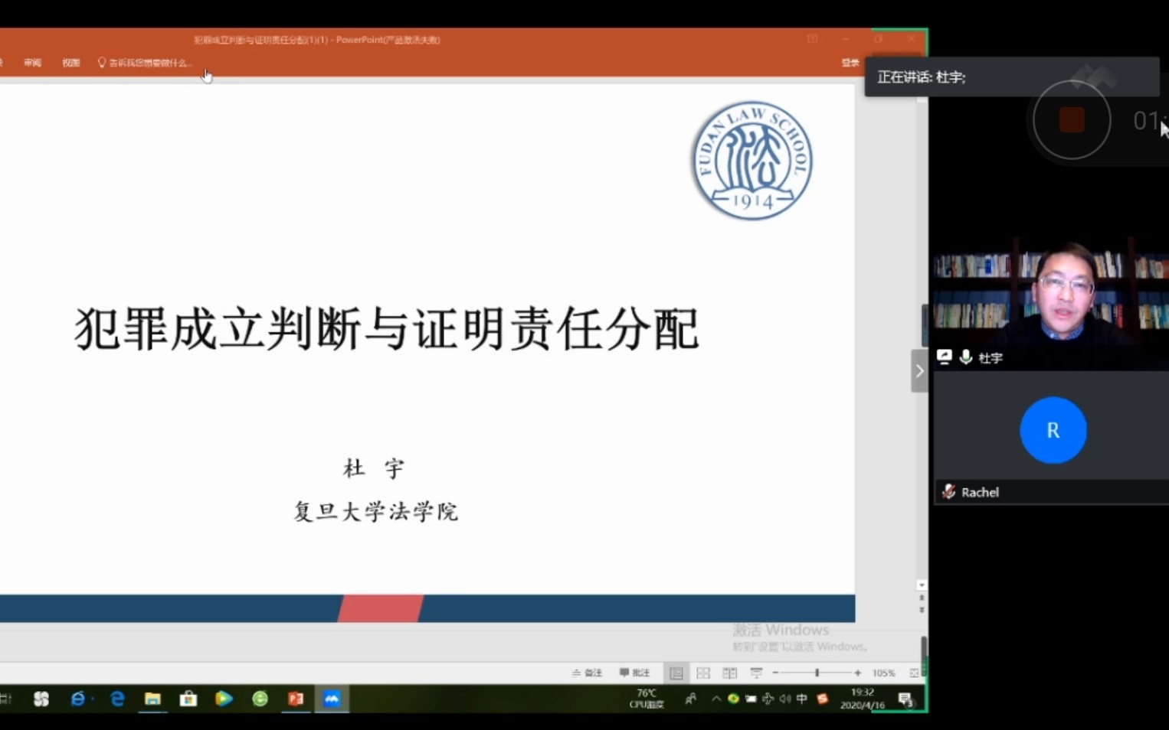The width and height of the screenshot is (1169, 730).
Task: Click the muted microphone icon beside Rachel
Action: point(948,492)
